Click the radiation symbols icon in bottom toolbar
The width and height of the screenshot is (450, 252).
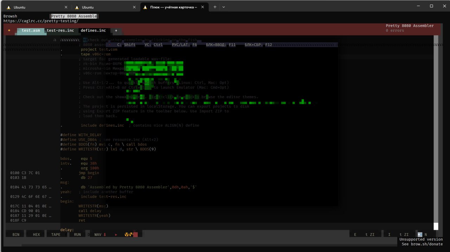[129, 234]
